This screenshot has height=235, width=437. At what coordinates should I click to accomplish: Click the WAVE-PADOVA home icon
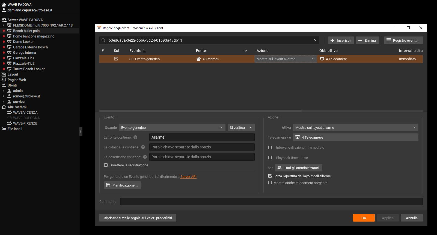coord(4,4)
